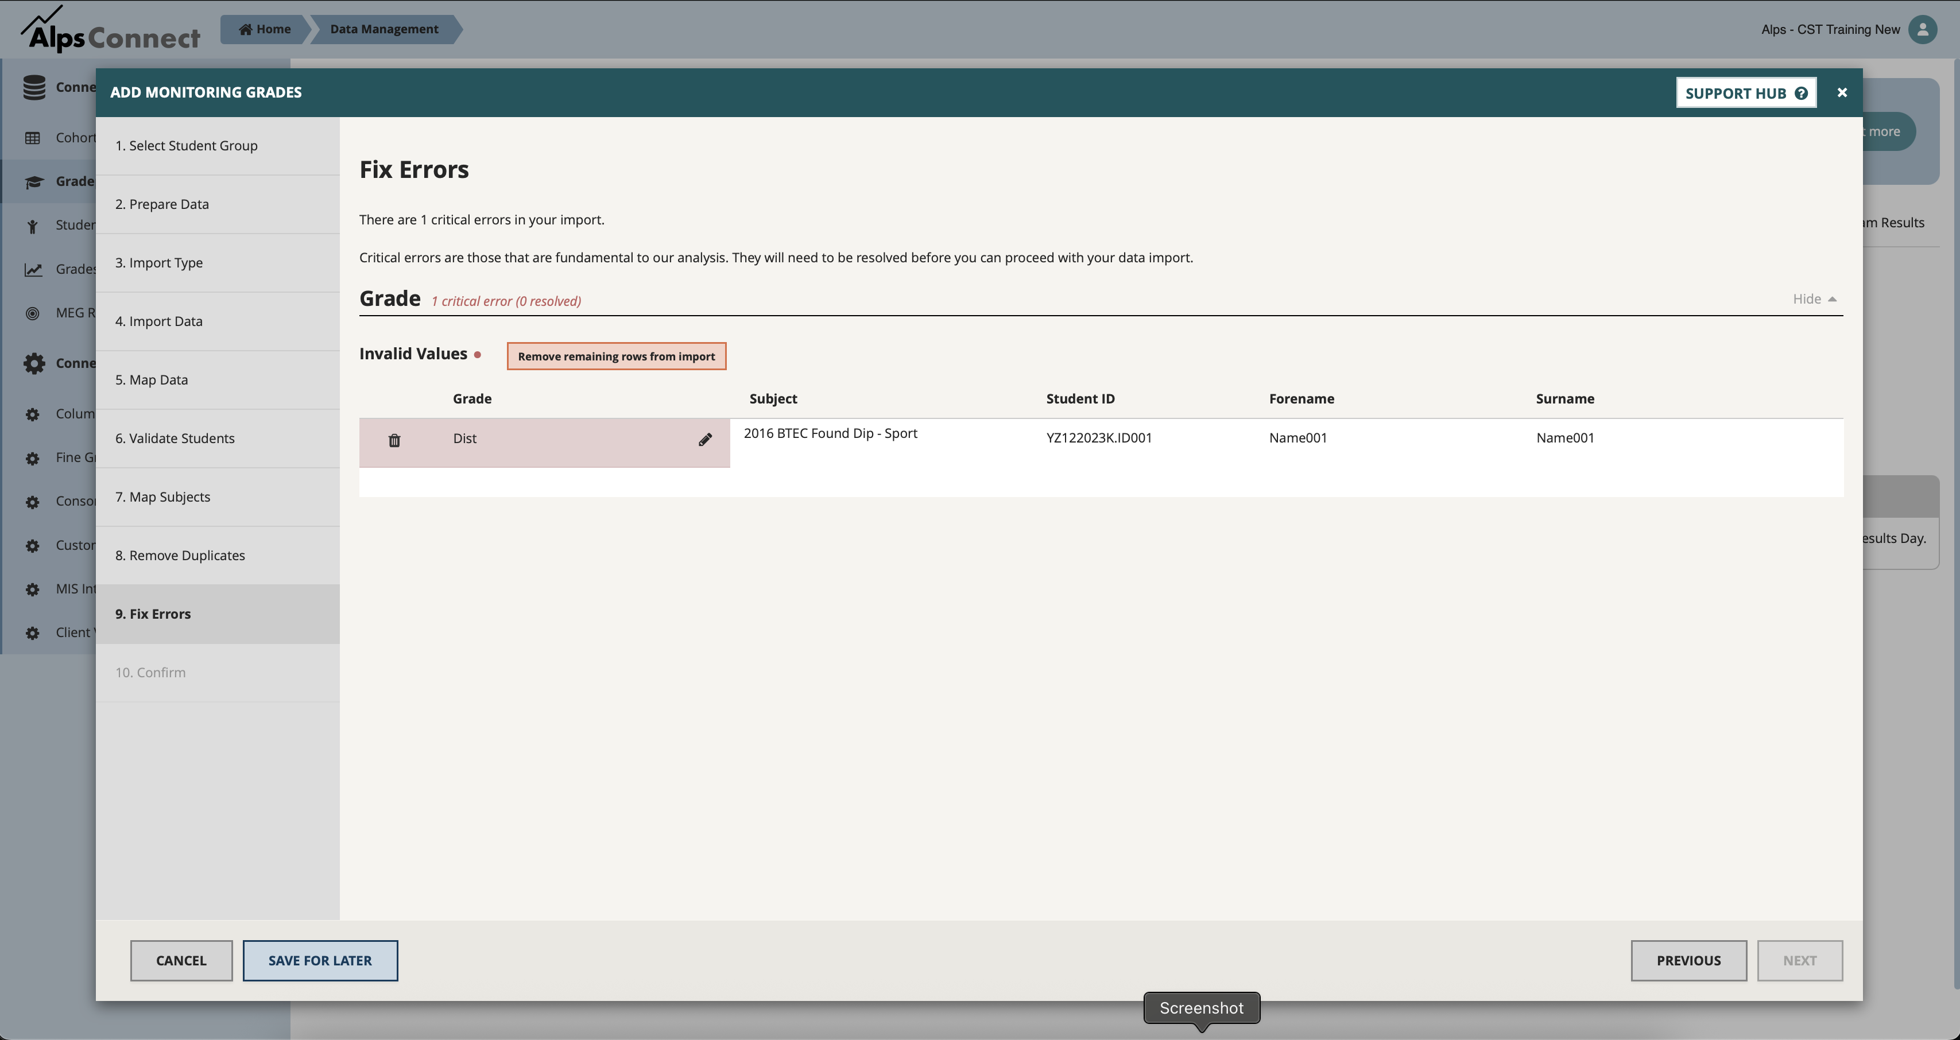1960x1040 pixels.
Task: Click the Name001 forename cell
Action: point(1297,437)
